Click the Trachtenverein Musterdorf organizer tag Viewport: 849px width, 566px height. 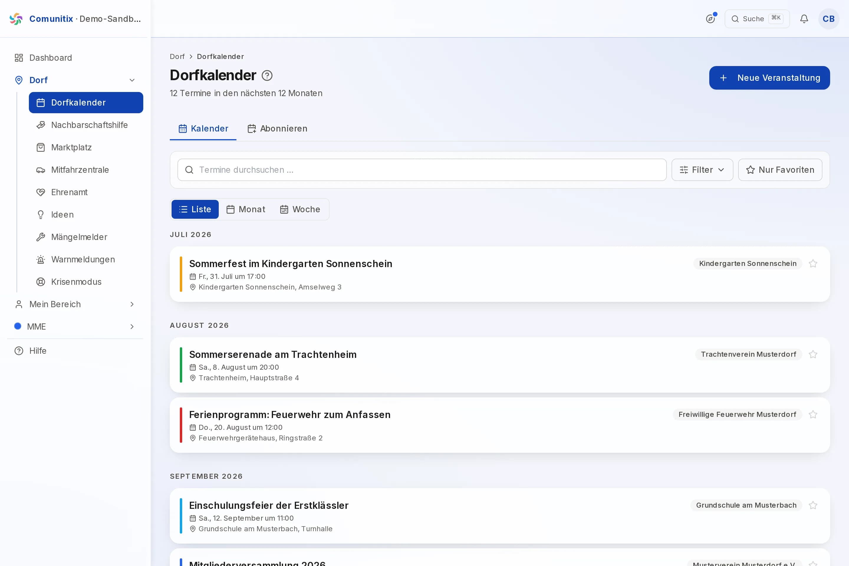748,354
